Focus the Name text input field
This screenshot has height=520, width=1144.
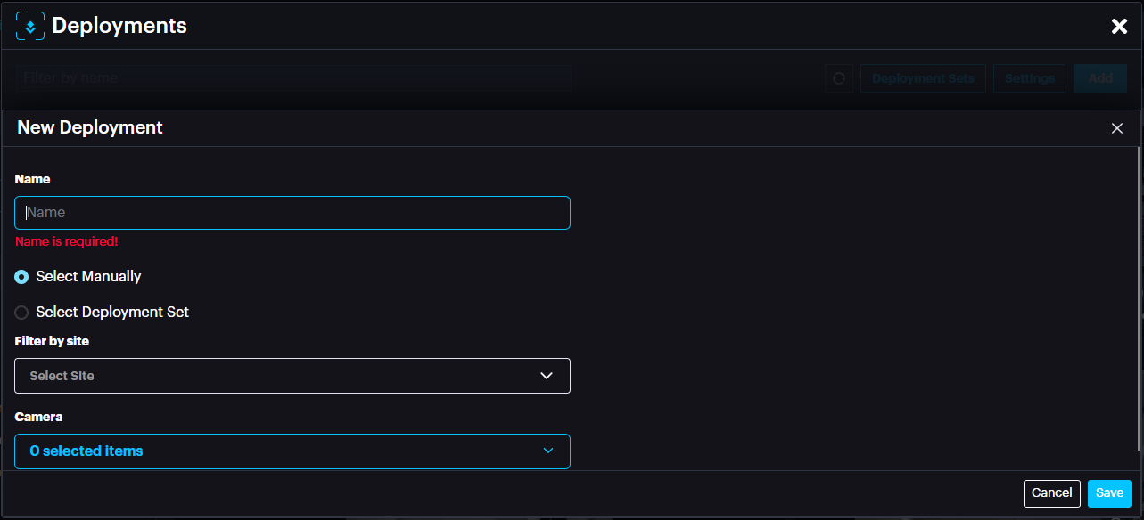[x=292, y=213]
